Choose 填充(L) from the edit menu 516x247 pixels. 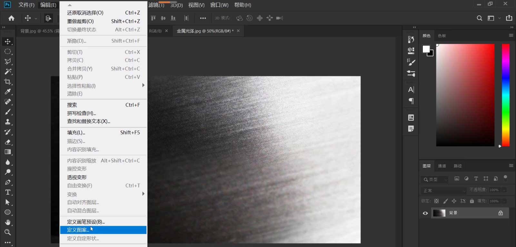coord(104,132)
